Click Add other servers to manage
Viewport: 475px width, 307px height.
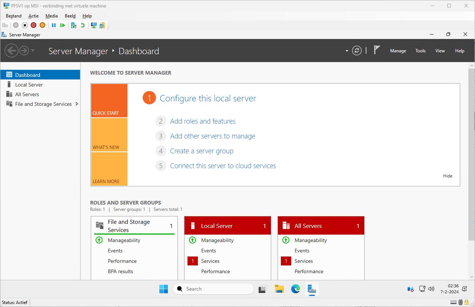213,136
